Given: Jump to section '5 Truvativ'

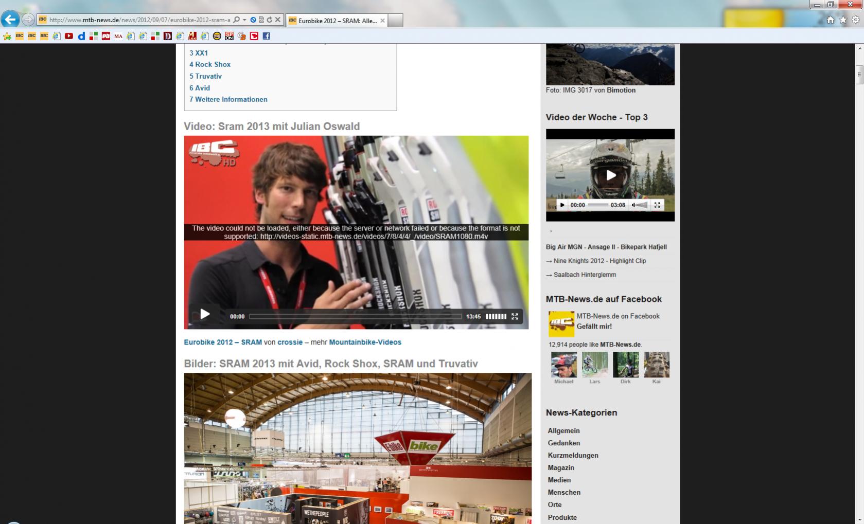Looking at the screenshot, I should tap(205, 76).
